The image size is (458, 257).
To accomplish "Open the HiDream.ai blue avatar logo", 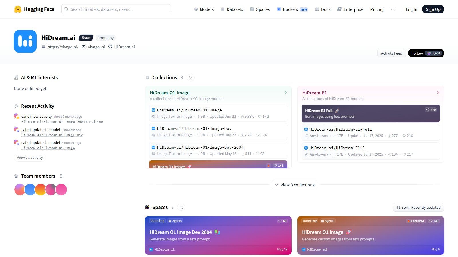I will tap(25, 41).
